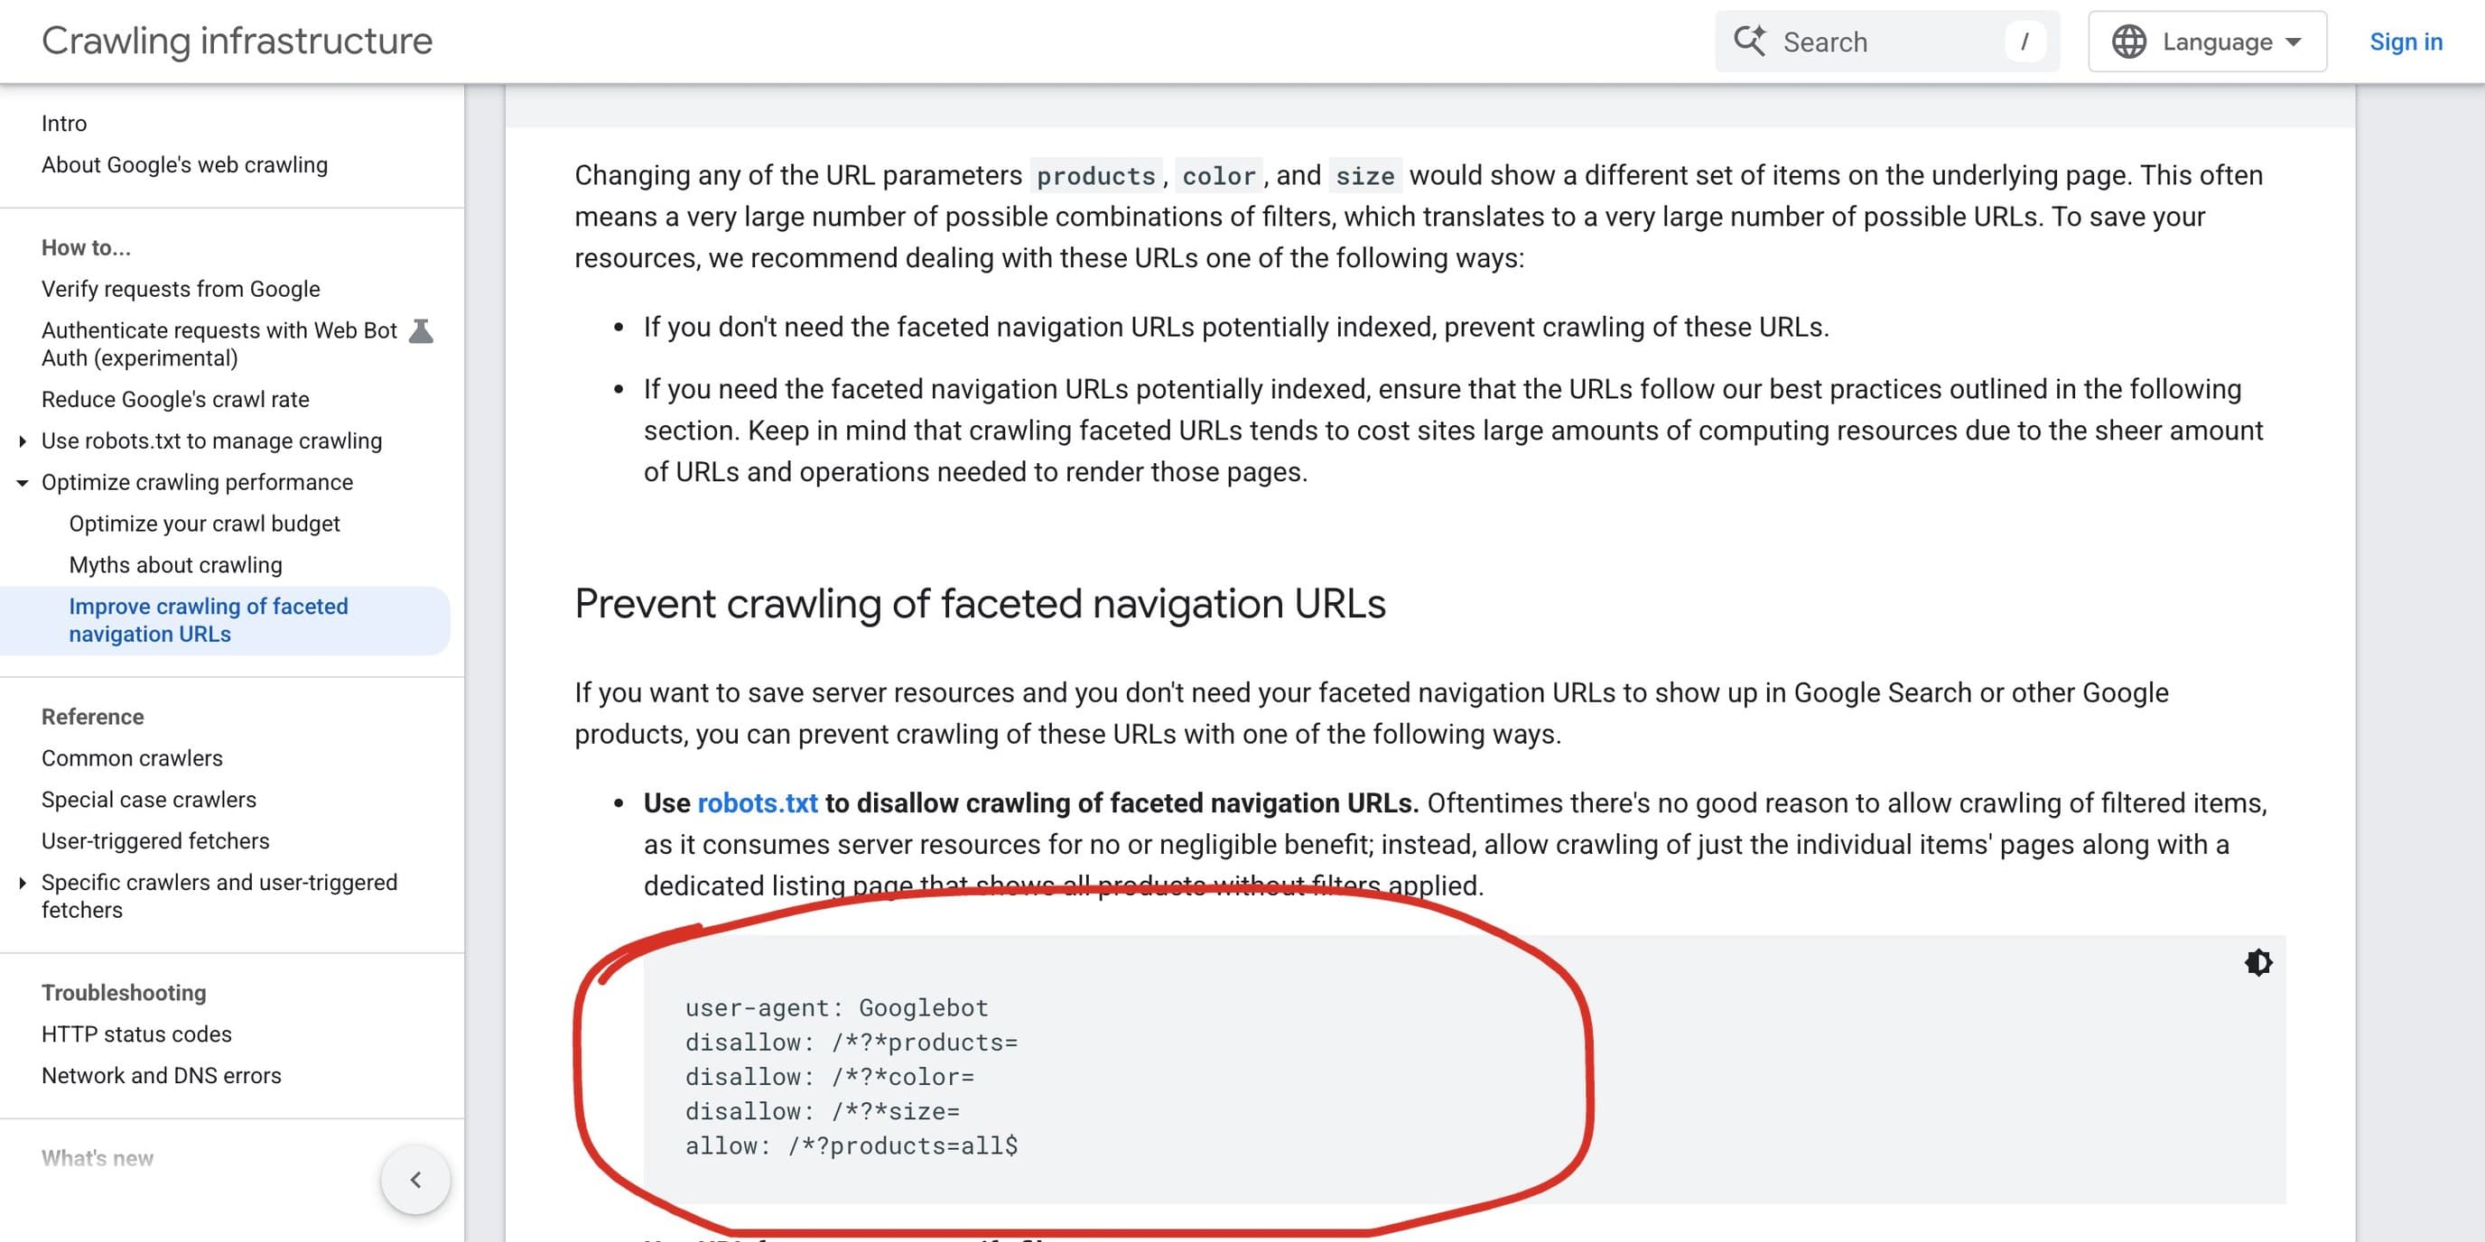This screenshot has height=1242, width=2485.
Task: Click the 'color' inline code text
Action: tap(1218, 175)
